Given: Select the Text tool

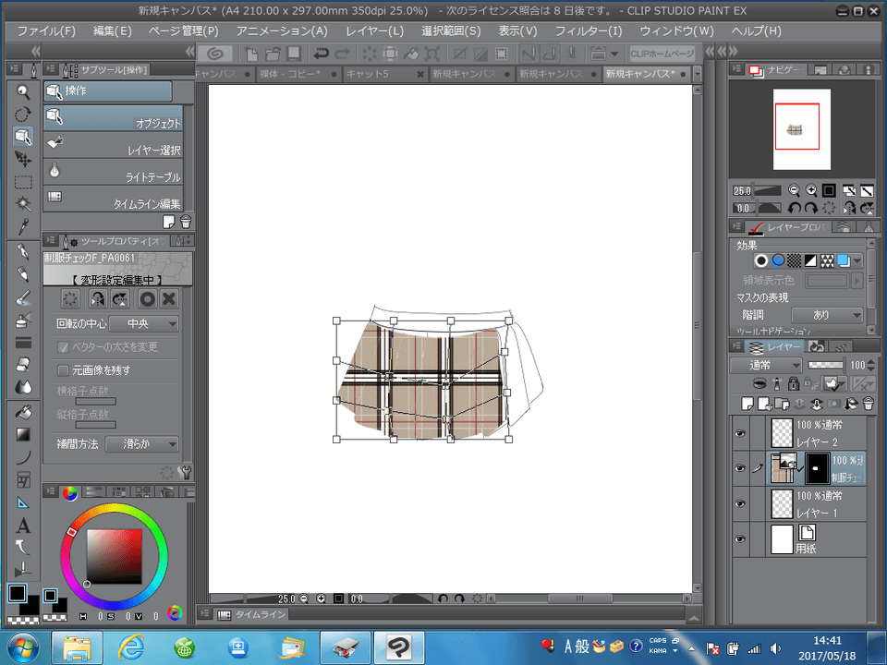Looking at the screenshot, I should [x=23, y=526].
